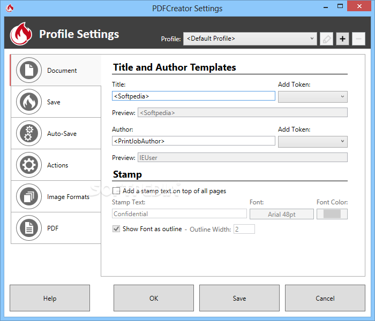Open the Image Formats tab label
Image resolution: width=375 pixels, height=321 pixels.
click(x=68, y=197)
